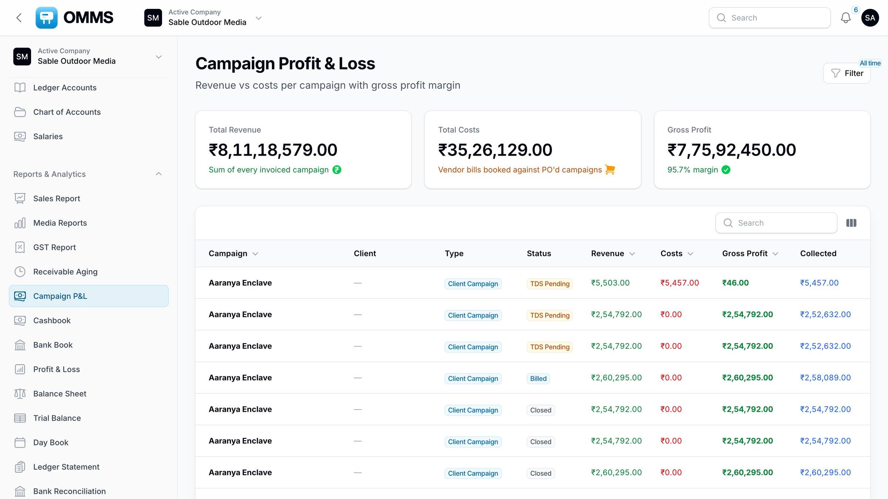This screenshot has height=499, width=888.
Task: Sort by the Gross Profit column
Action: tap(750, 254)
